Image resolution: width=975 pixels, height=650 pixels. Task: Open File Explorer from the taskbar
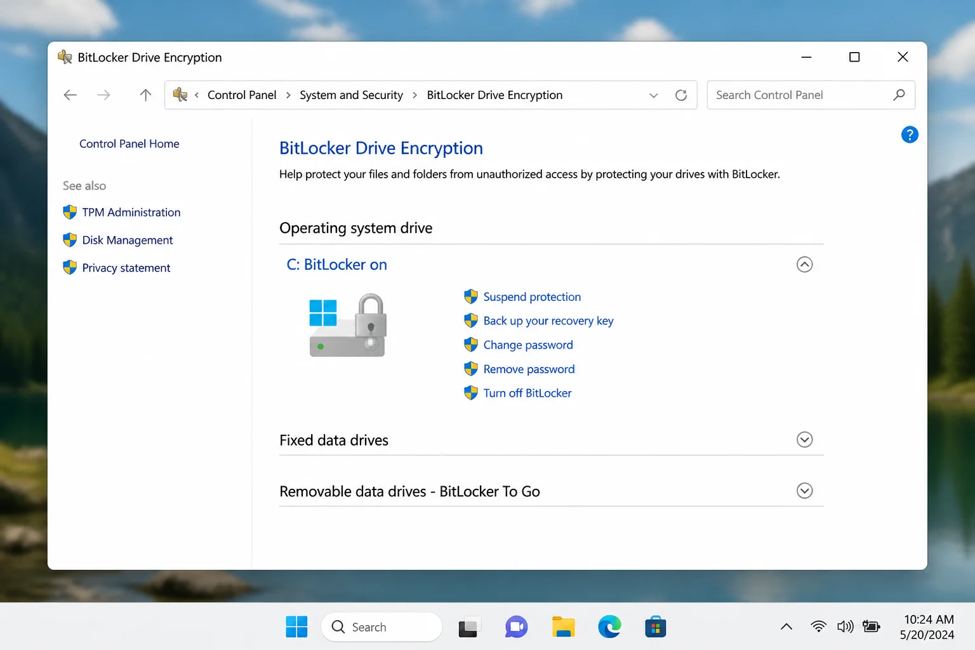coord(563,627)
